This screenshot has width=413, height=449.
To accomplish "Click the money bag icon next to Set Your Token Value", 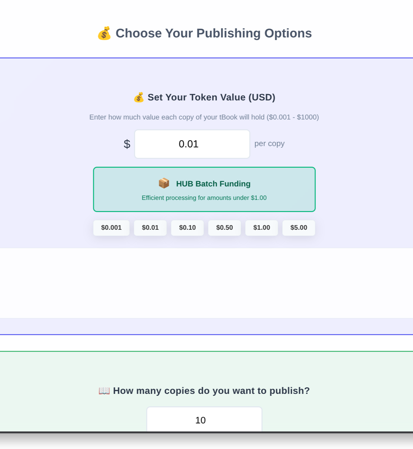I will [x=139, y=97].
